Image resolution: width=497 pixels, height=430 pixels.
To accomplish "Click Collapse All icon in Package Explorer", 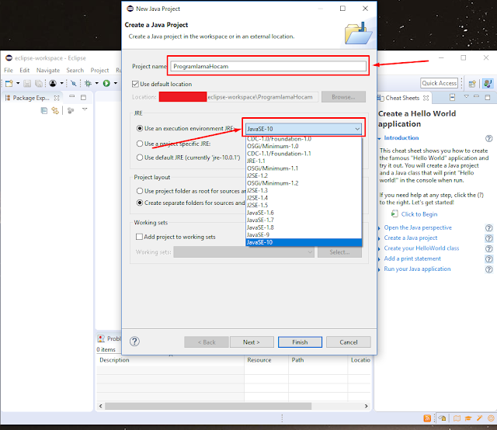I will click(x=44, y=110).
